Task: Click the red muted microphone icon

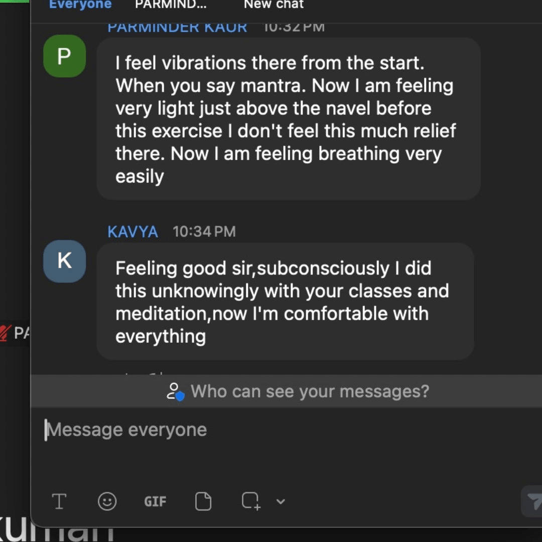Action: (6, 333)
